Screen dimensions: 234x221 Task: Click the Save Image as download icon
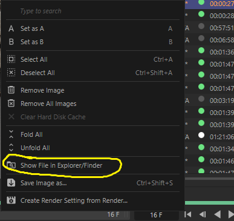click(x=11, y=183)
